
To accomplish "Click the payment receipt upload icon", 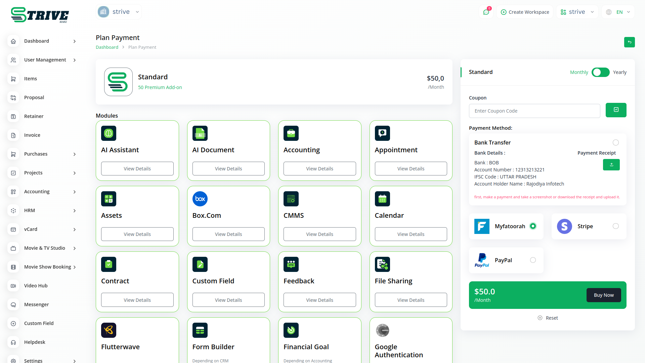I will pyautogui.click(x=611, y=165).
